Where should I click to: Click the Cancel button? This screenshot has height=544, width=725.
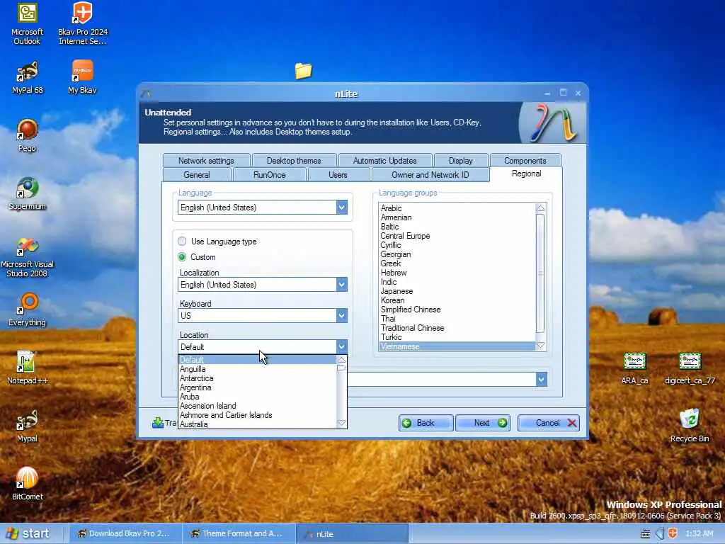549,423
